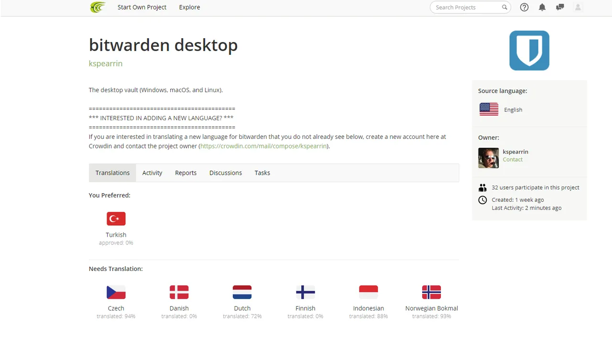Viewport: 612px width, 344px height.
Task: Open the Indonesian language label
Action: tap(369, 308)
